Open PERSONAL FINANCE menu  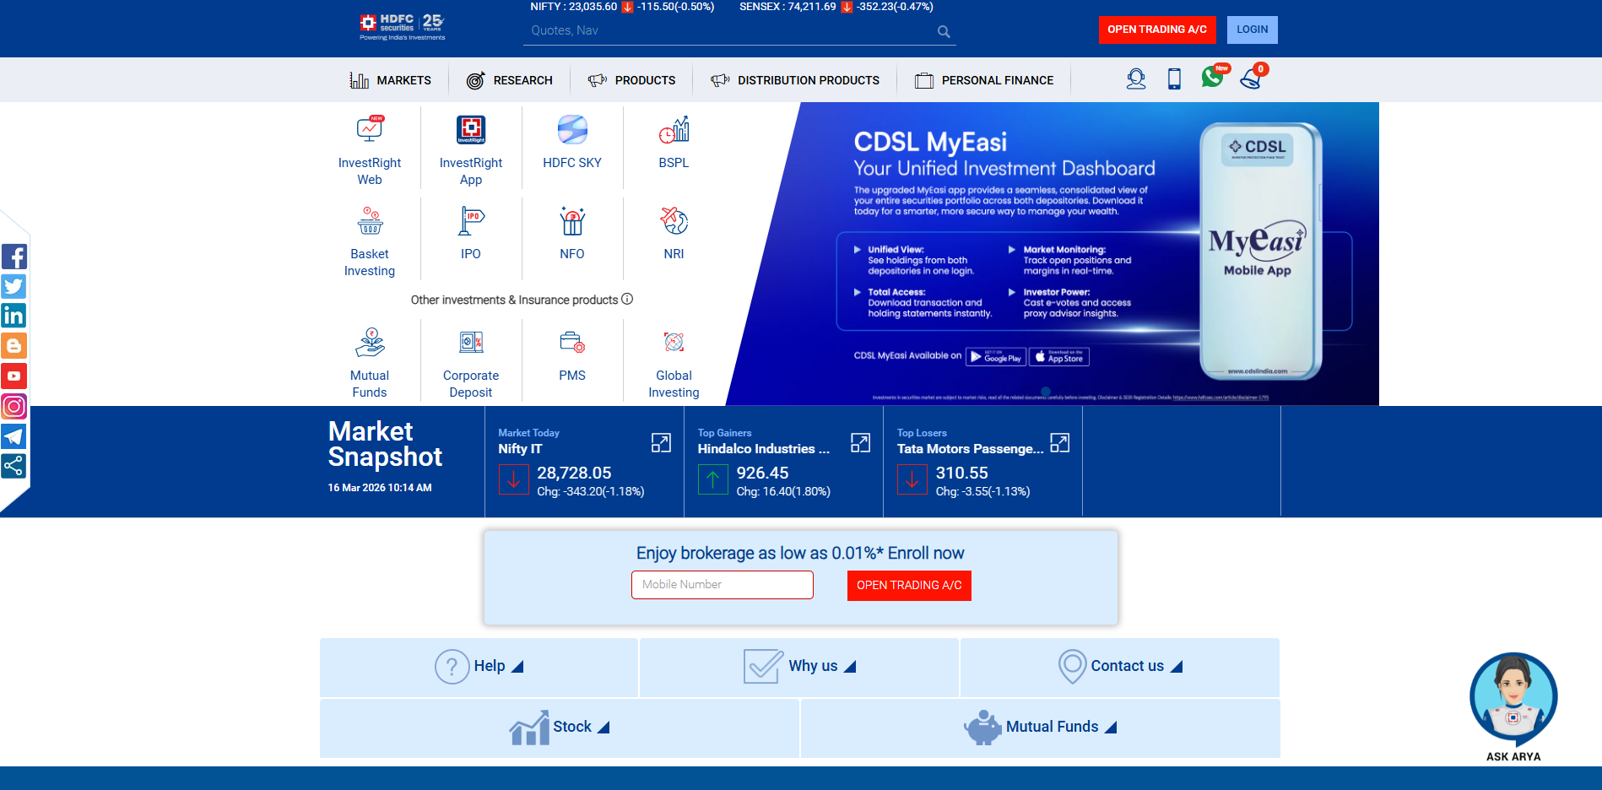(x=984, y=80)
